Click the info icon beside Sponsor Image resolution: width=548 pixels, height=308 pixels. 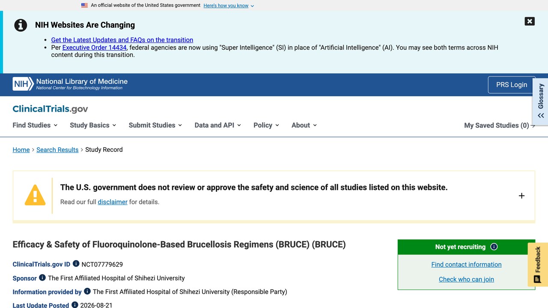[x=42, y=277]
